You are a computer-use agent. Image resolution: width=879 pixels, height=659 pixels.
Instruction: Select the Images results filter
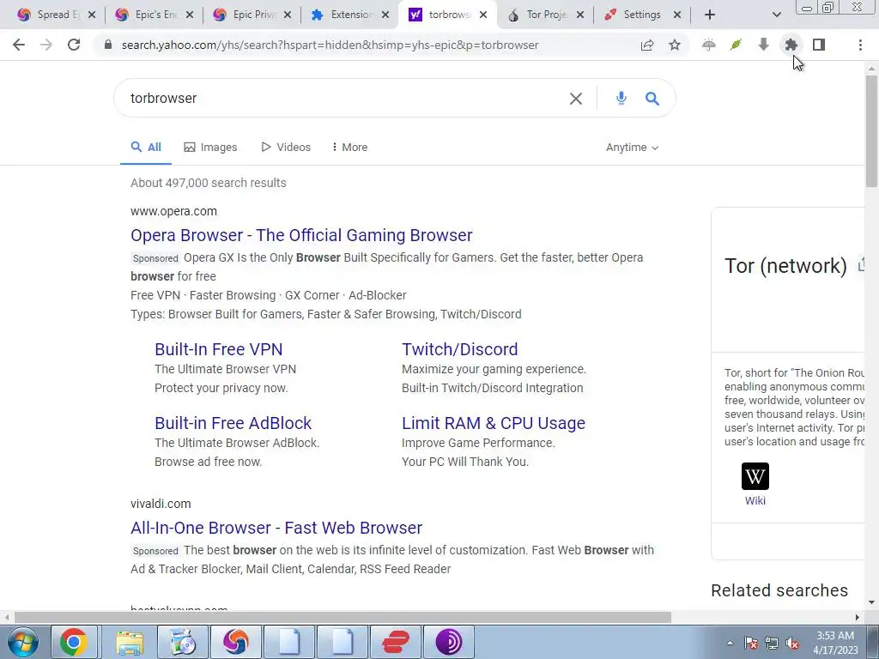coord(210,148)
